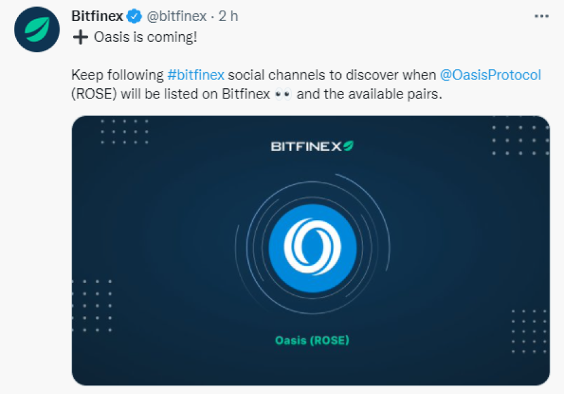Click the eyes emoji in the tweet

[x=283, y=95]
